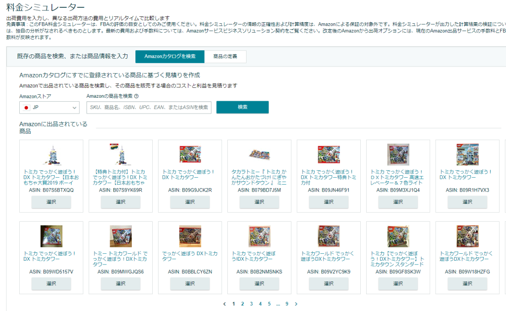Open thumbnail image of ASIN B09GF8SK3W
506x311 pixels.
pos(398,236)
